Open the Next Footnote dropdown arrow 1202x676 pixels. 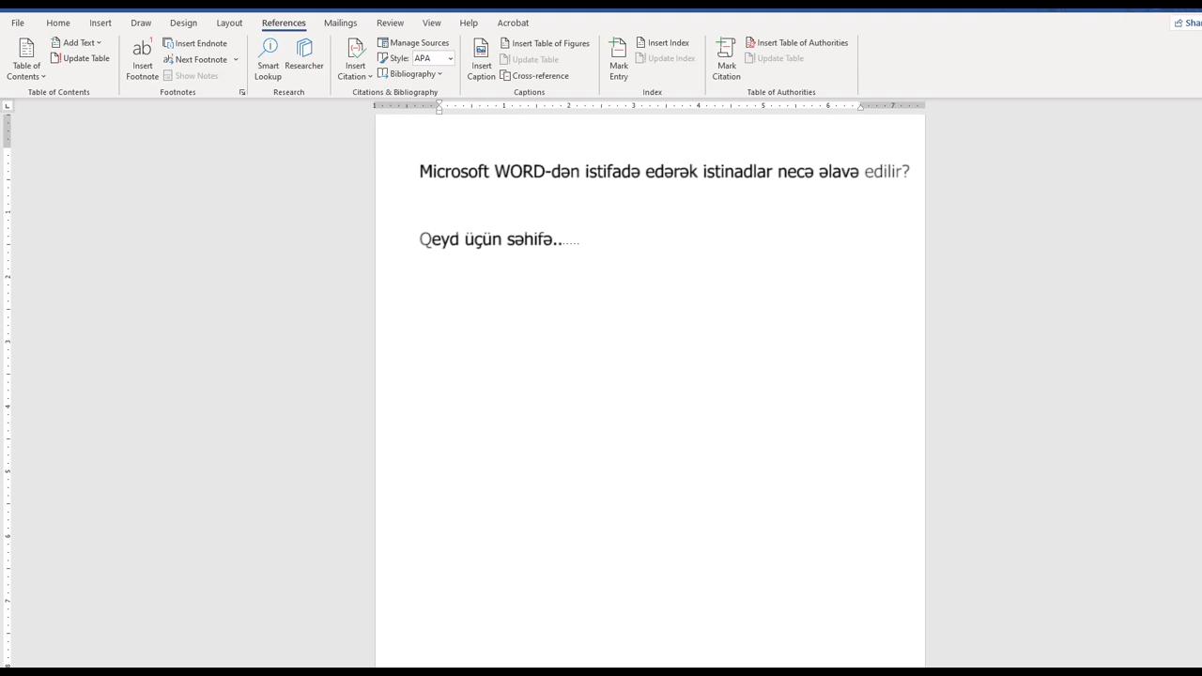236,59
